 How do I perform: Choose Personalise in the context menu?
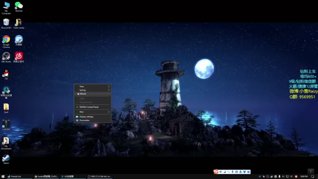(93, 121)
